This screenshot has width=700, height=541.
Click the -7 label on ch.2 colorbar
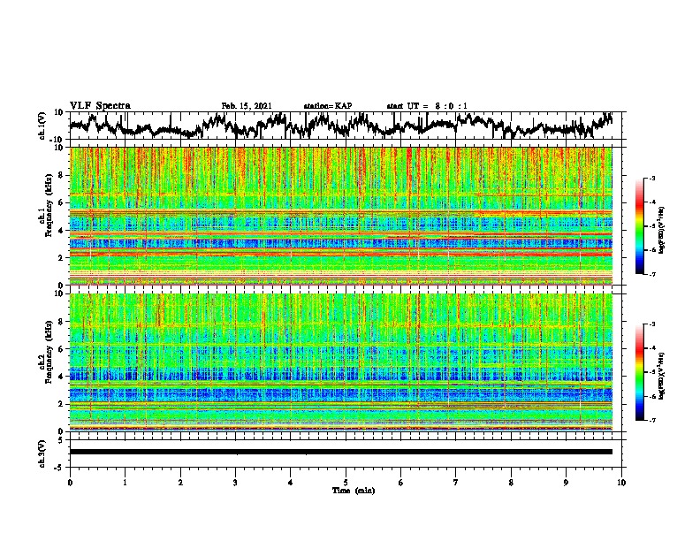[652, 420]
